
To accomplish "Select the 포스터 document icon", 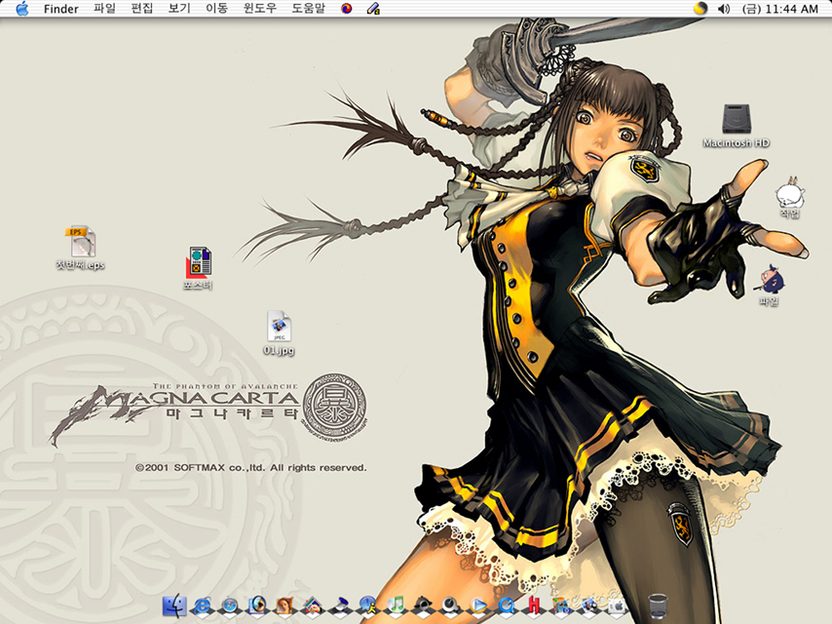I will pyautogui.click(x=198, y=261).
